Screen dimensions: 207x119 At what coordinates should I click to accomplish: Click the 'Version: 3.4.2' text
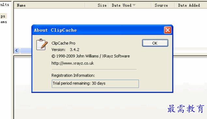pos(65,50)
